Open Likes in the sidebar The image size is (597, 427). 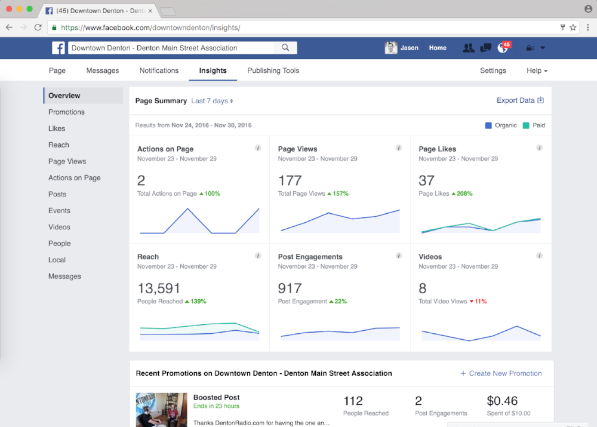tap(57, 128)
